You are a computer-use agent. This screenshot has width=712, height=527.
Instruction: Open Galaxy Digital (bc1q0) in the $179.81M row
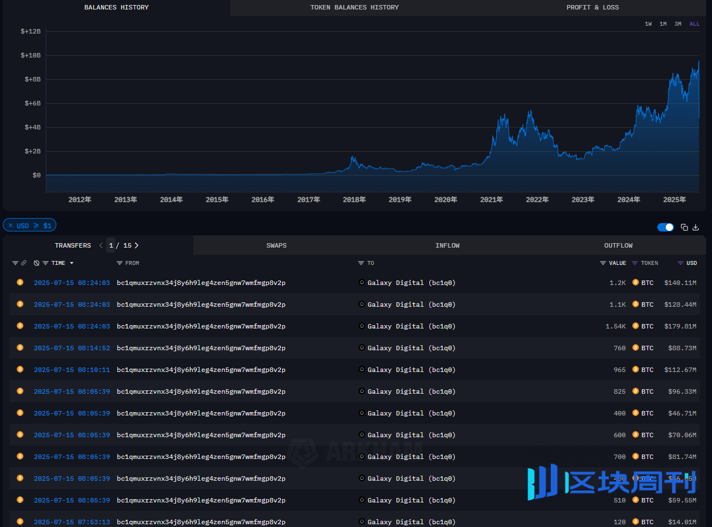(x=411, y=326)
